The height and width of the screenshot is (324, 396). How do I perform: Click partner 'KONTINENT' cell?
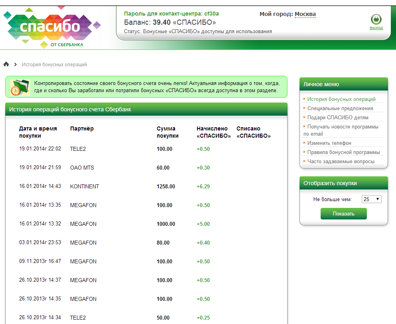click(85, 186)
